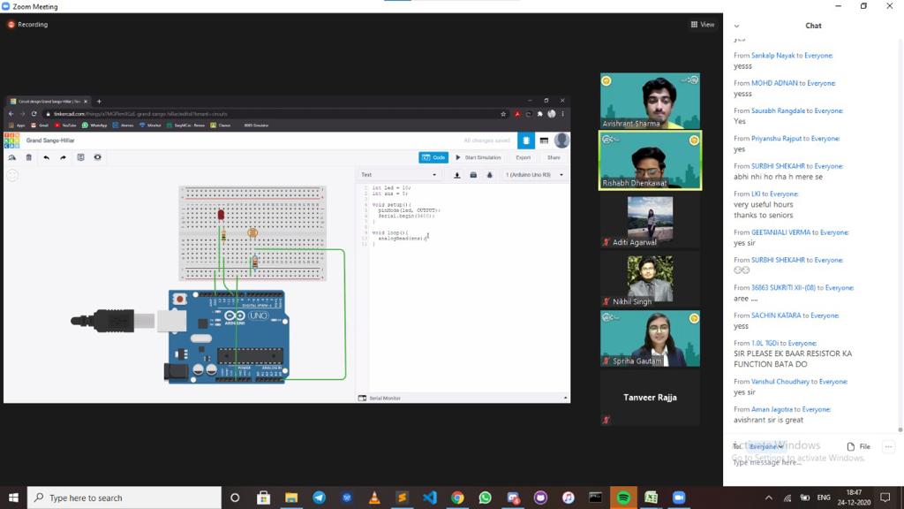Screen dimensions: 904x509
Task: Open the libraries icon in code panel
Action: [473, 175]
